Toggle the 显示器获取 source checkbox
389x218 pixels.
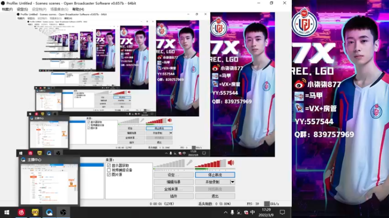pos(108,165)
